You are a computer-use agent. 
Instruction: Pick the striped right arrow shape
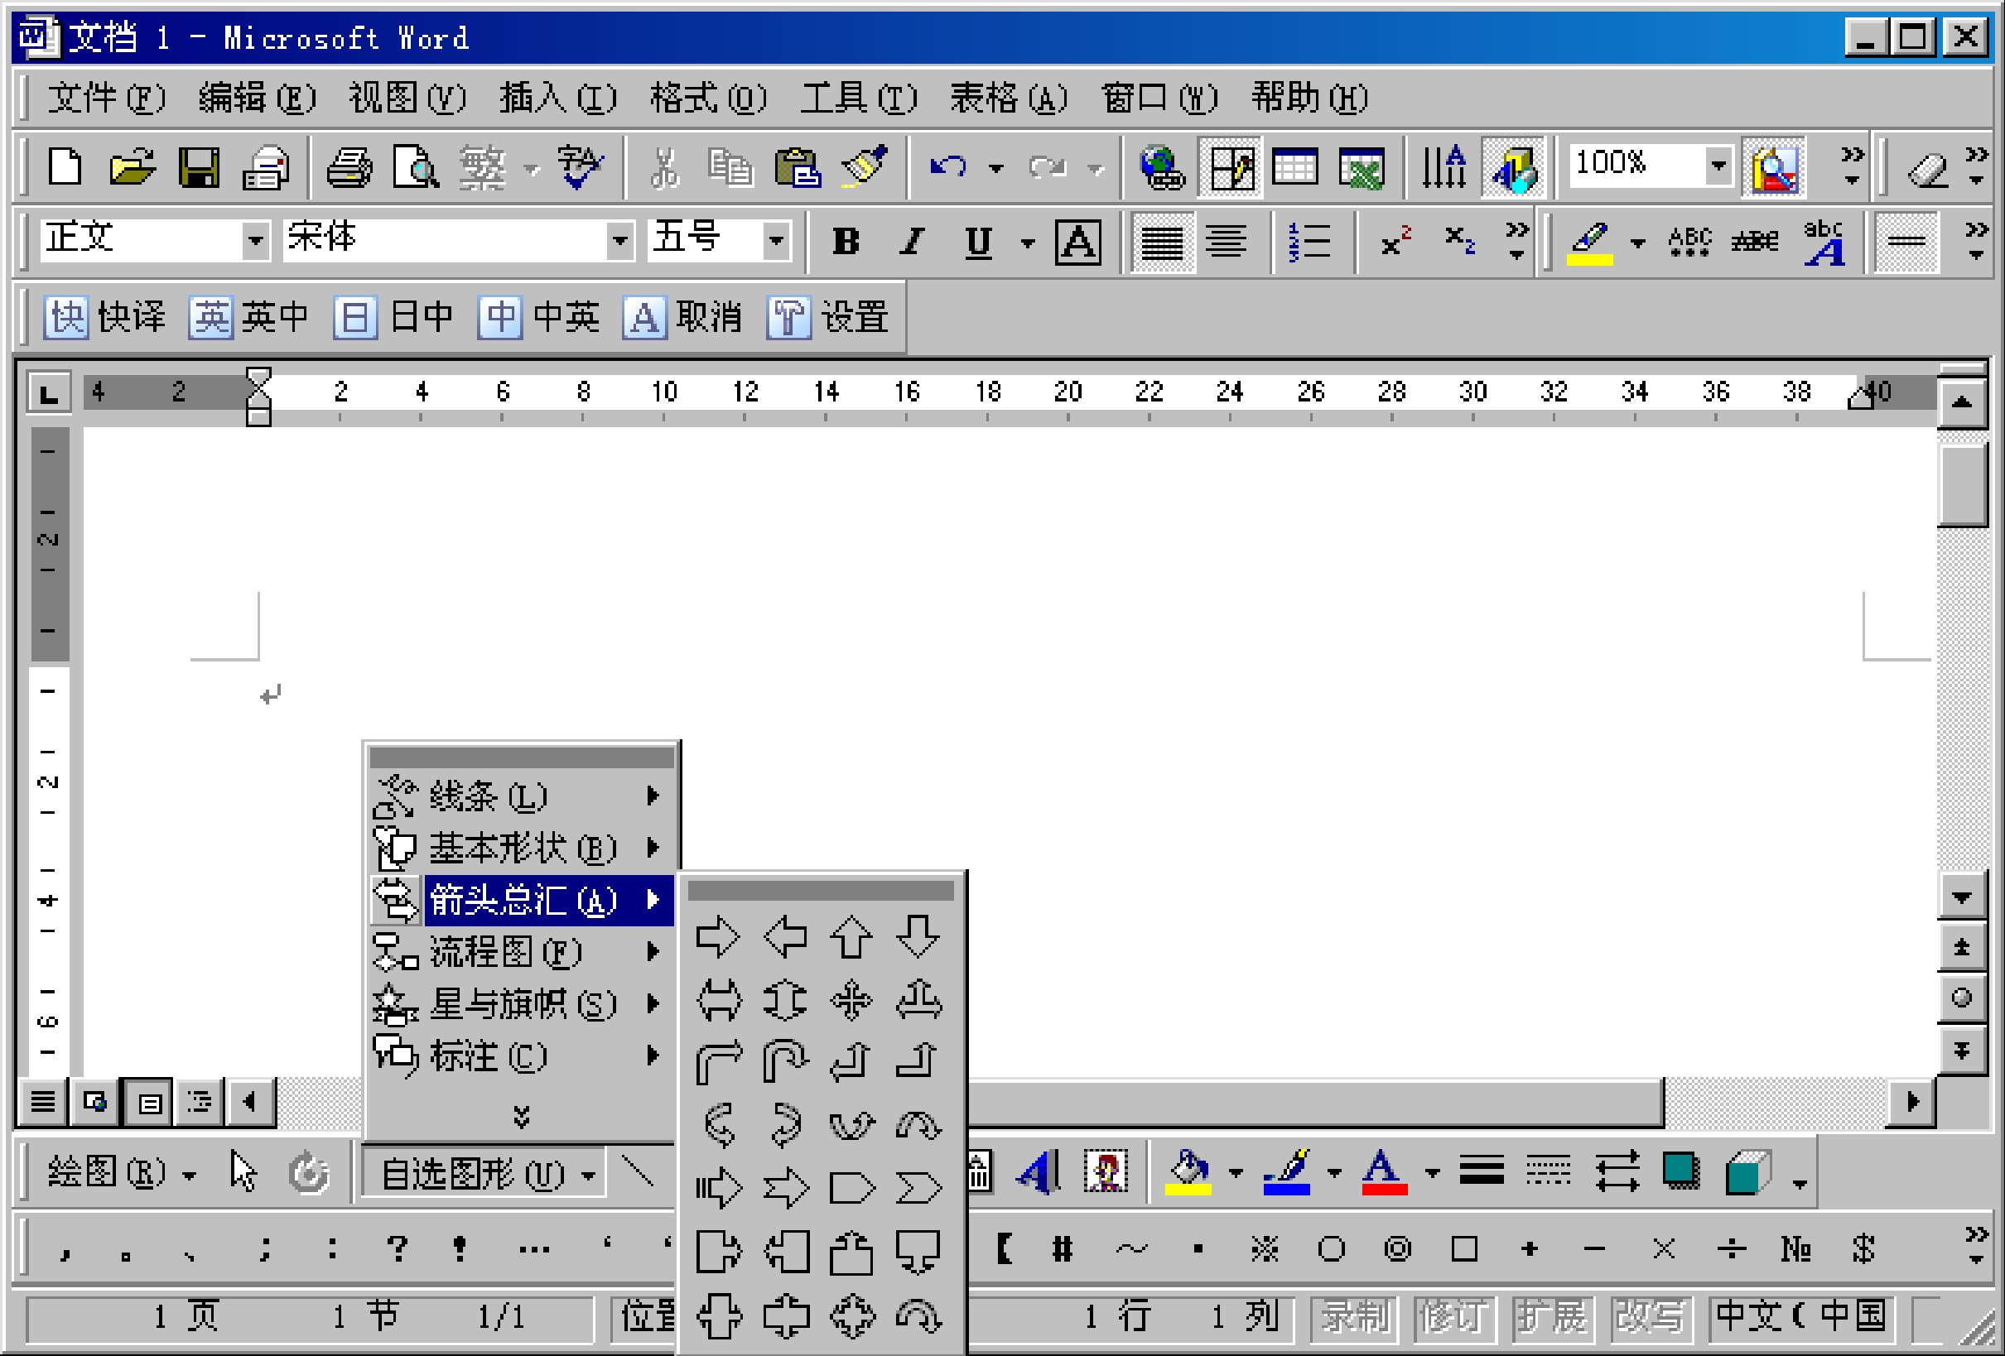(x=718, y=1189)
